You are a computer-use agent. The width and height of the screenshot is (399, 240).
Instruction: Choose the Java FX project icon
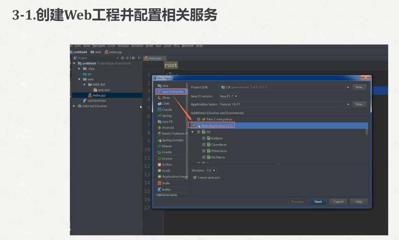click(x=160, y=122)
